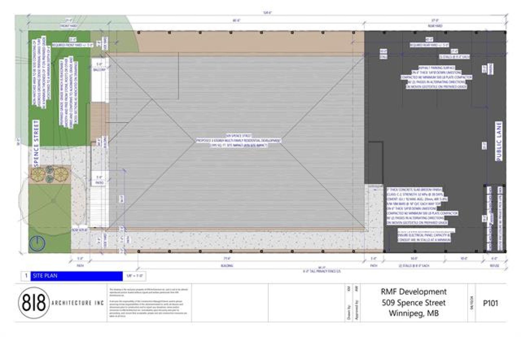Click the lower teal shrub symbol

[x=49, y=179]
